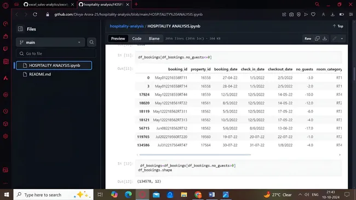This screenshot has width=356, height=200.
Task: Open sidebar history clock icon
Action: coord(5,111)
